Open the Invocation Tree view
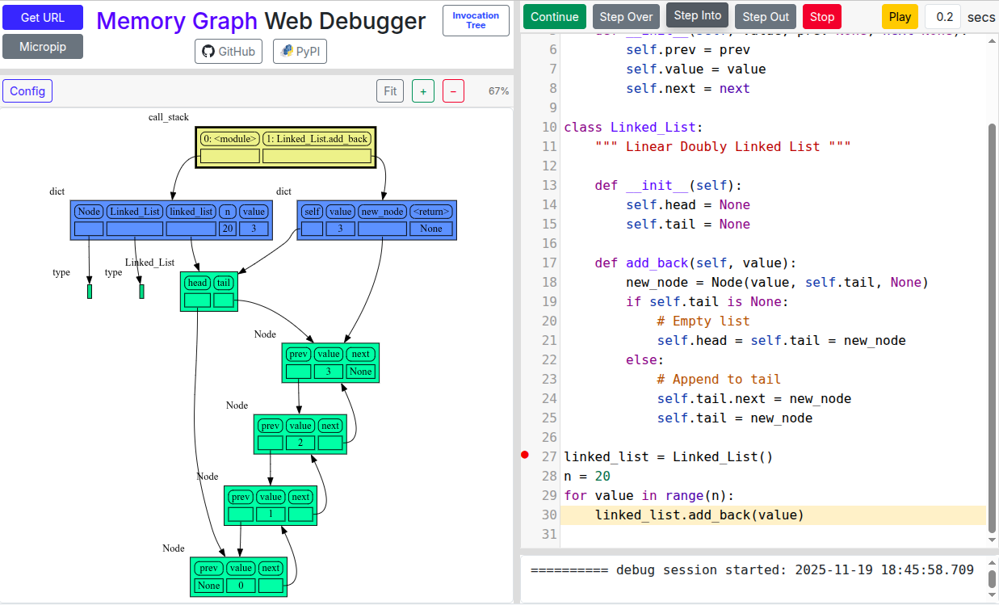The width and height of the screenshot is (999, 605). click(476, 21)
